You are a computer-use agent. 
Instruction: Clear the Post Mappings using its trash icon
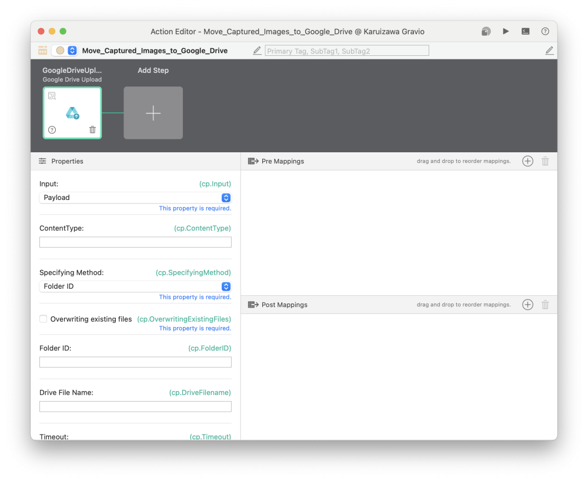pyautogui.click(x=545, y=305)
